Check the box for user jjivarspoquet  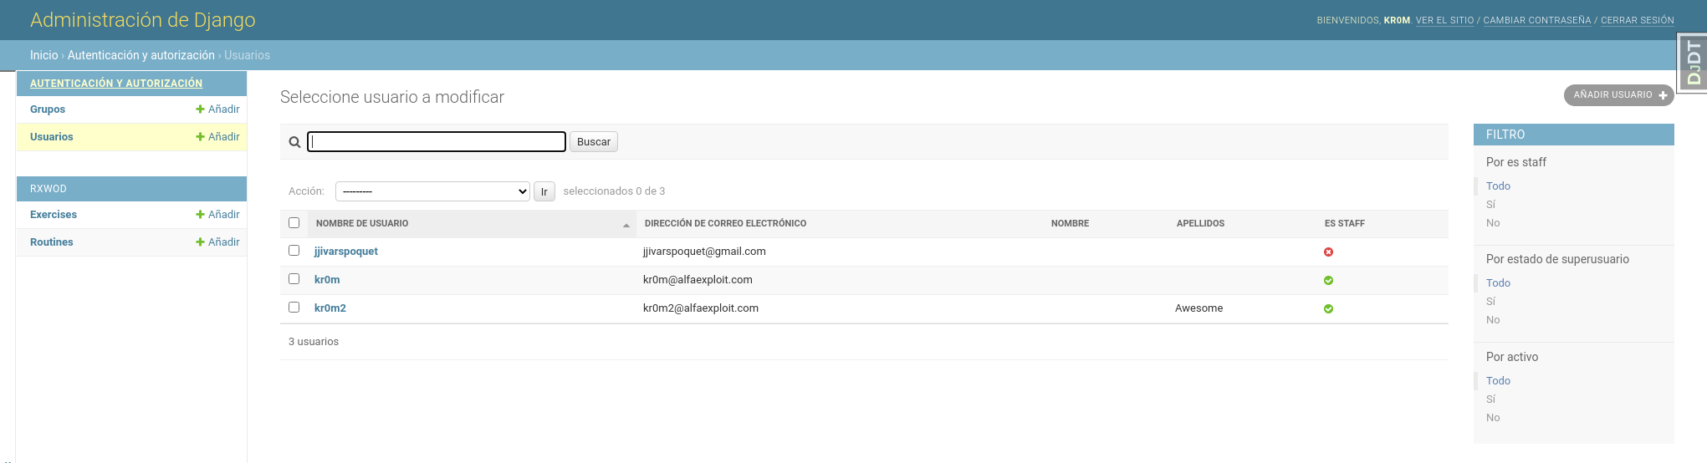pyautogui.click(x=294, y=251)
